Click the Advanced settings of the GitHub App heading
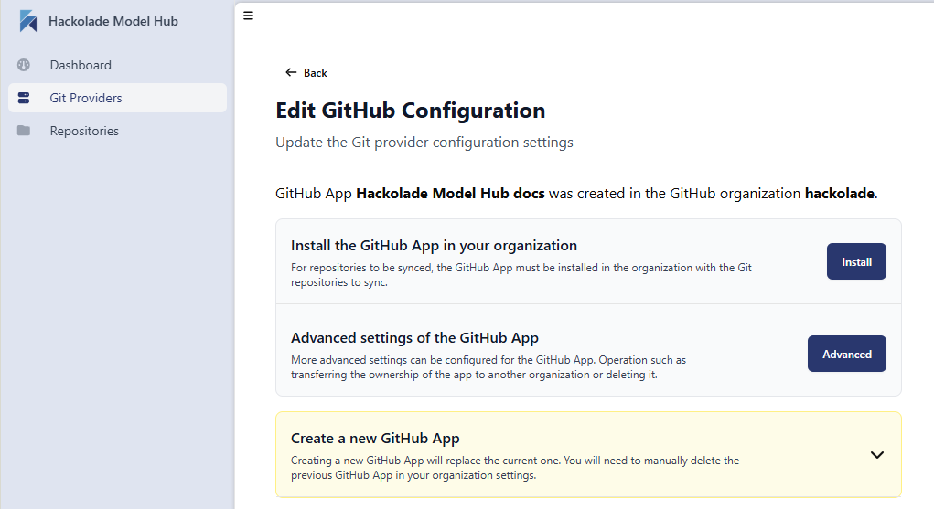934x509 pixels. tap(414, 337)
